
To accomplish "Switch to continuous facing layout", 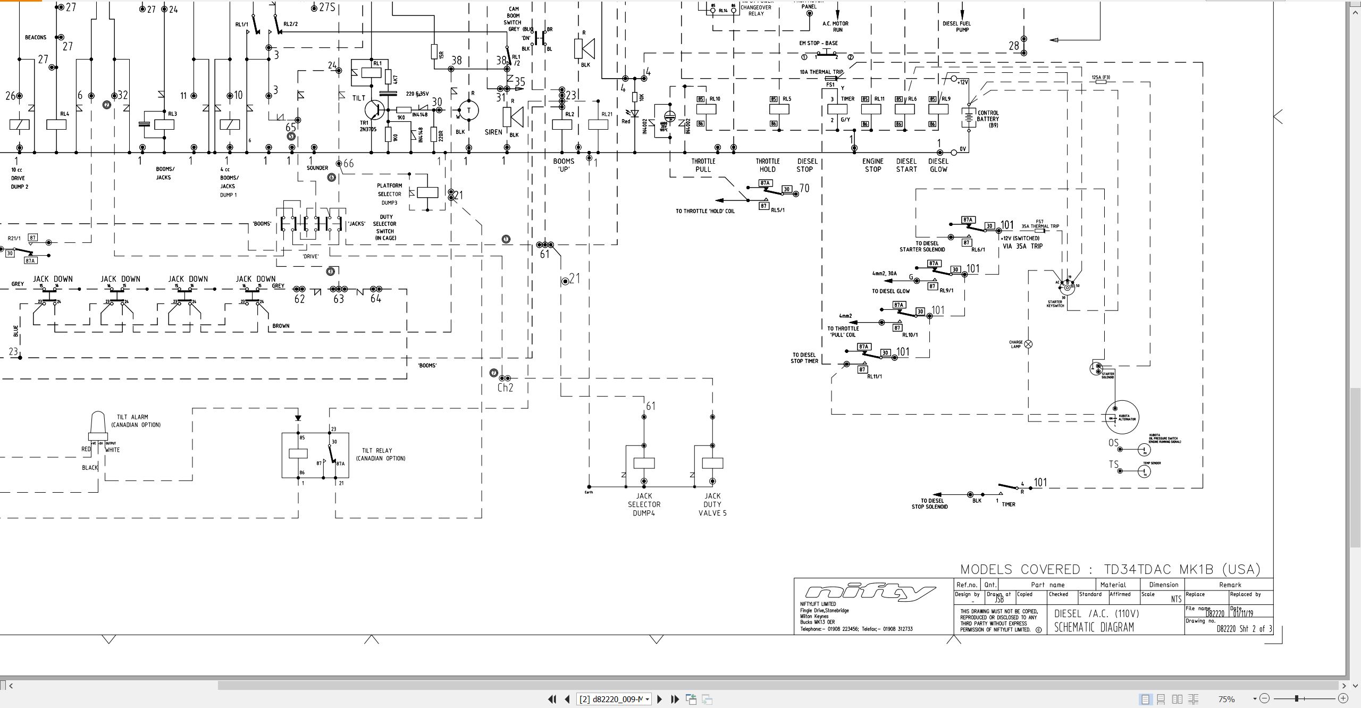I will click(x=1194, y=699).
